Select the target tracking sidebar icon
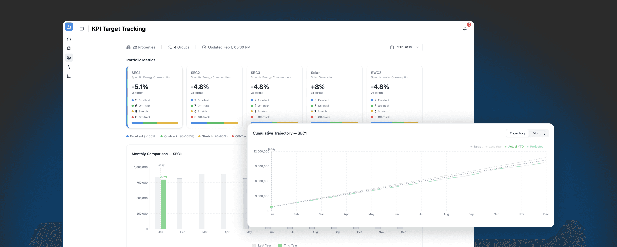This screenshot has width=617, height=247. point(69,58)
